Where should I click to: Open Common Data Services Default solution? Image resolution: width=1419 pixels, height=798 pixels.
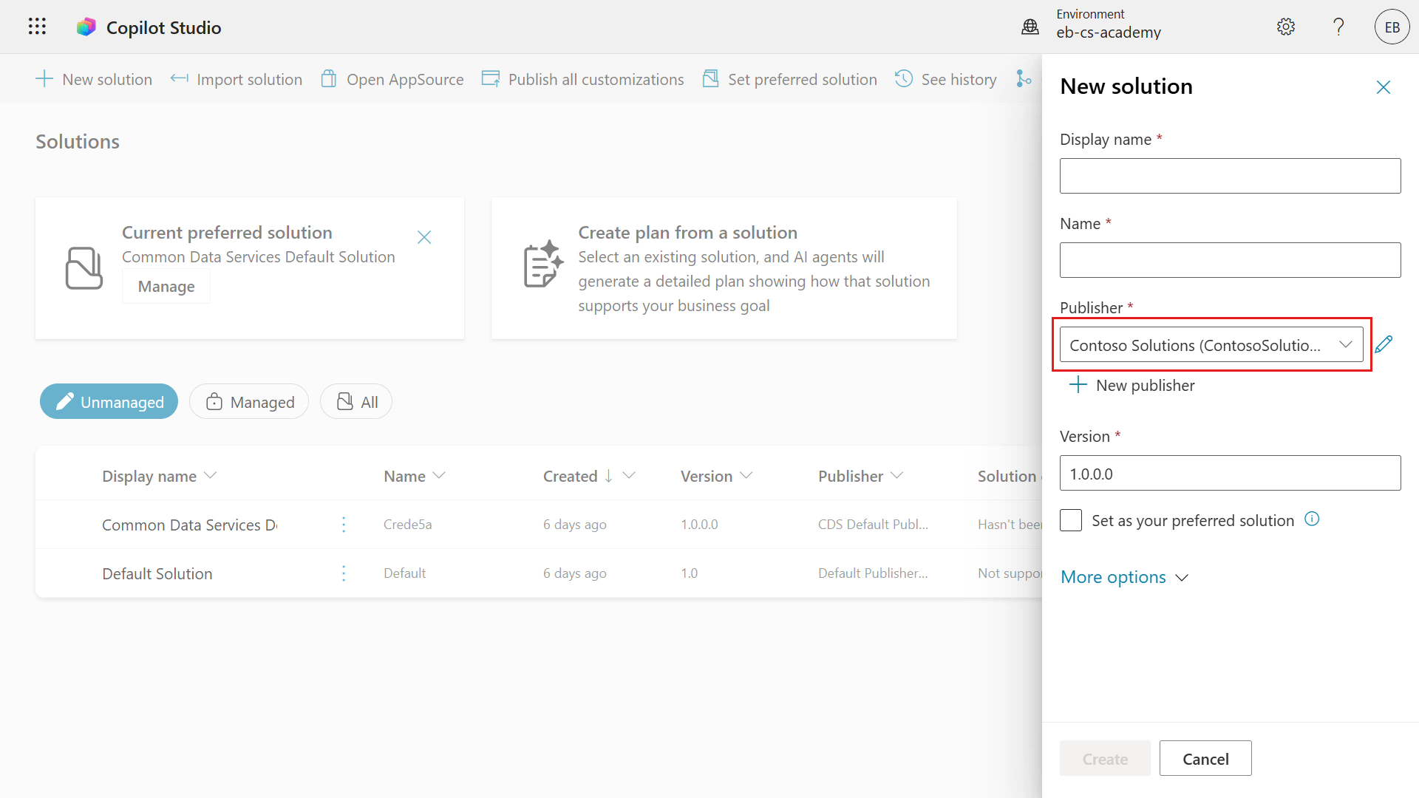189,525
